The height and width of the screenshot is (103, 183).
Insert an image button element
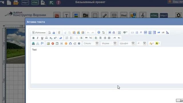(163, 32)
